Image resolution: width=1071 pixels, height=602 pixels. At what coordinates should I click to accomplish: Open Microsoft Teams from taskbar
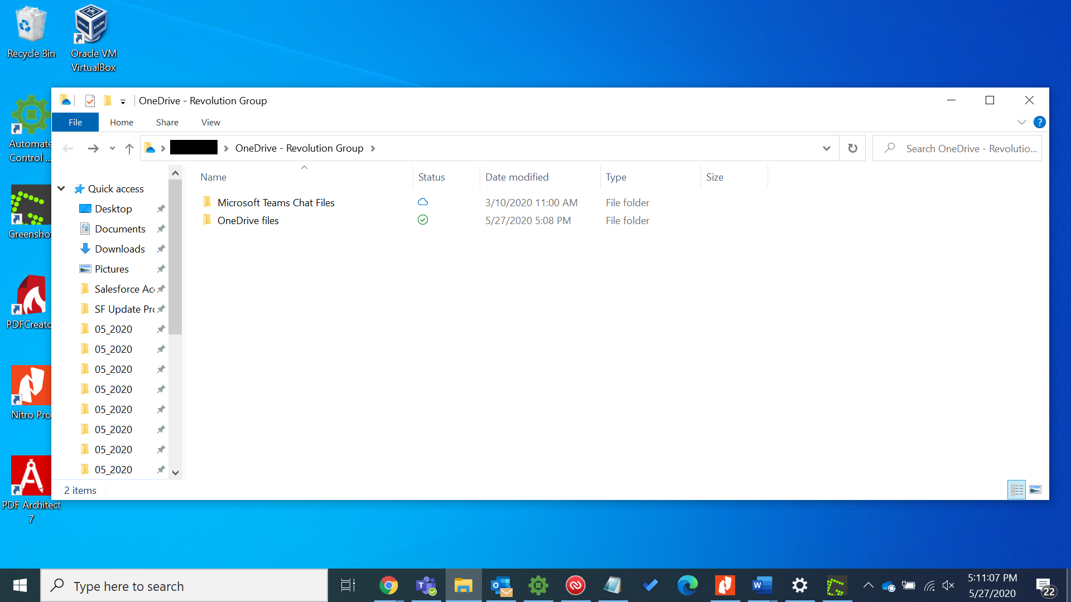(x=426, y=586)
